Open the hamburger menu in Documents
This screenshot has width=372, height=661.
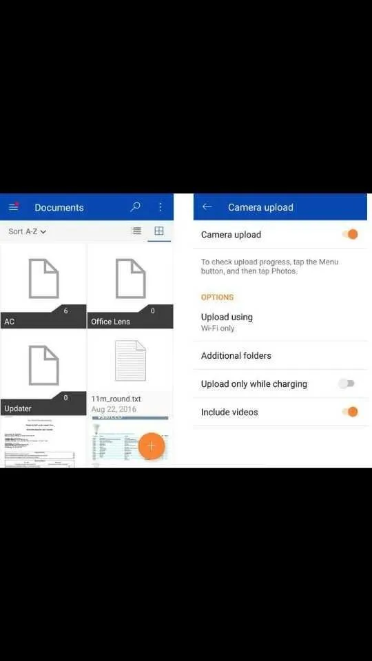point(14,207)
